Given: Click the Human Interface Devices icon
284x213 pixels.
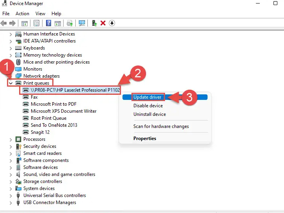Looking at the screenshot, I should [18, 34].
